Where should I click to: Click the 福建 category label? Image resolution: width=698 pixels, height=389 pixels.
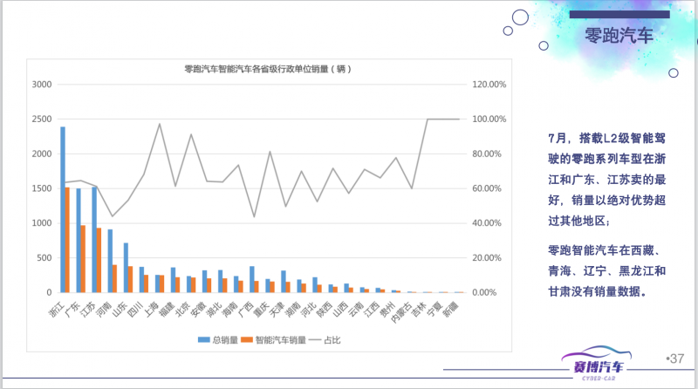(167, 309)
